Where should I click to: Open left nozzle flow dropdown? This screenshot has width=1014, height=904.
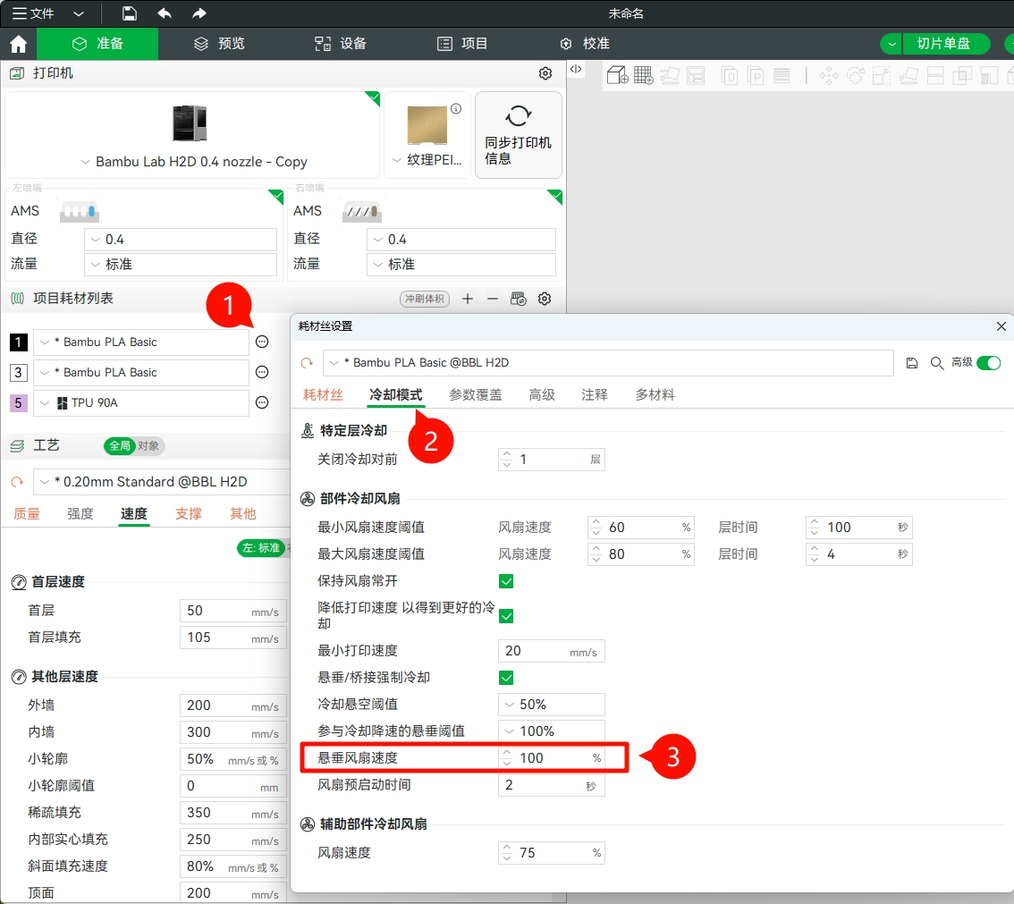(181, 265)
